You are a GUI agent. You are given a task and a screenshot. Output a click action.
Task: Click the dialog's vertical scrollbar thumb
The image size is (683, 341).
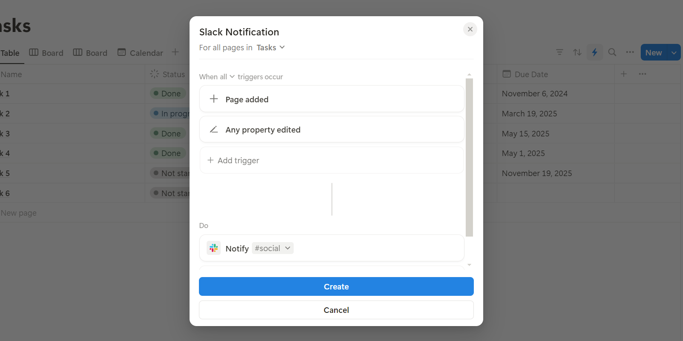point(469,157)
